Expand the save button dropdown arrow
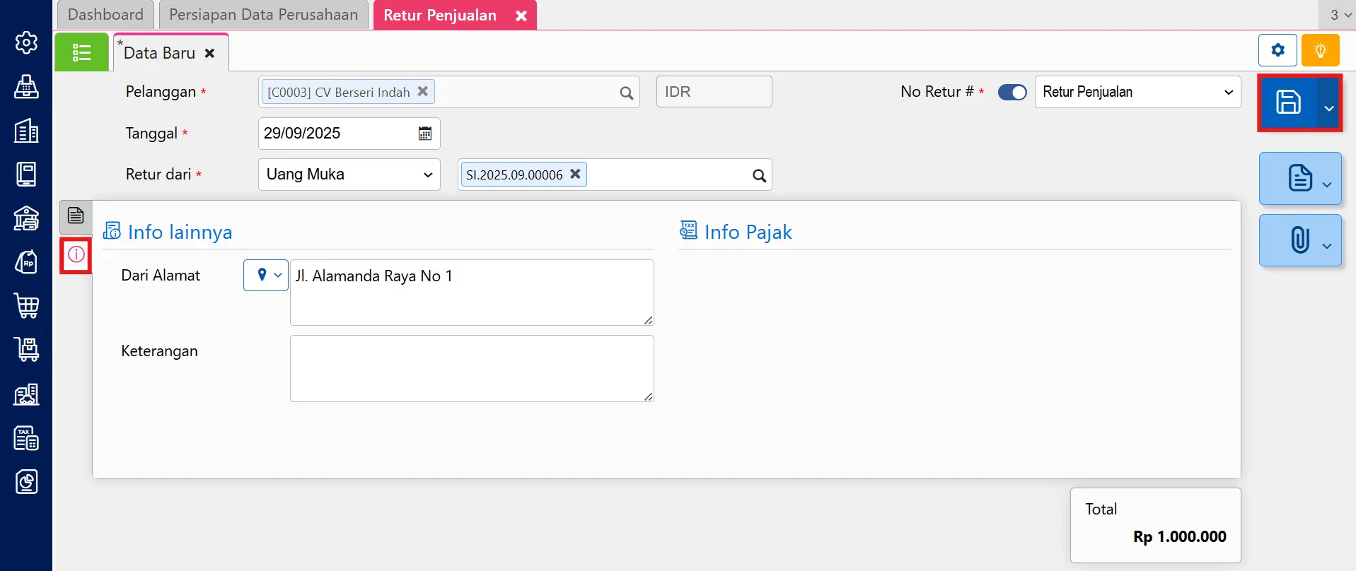The width and height of the screenshot is (1356, 571). (x=1328, y=108)
